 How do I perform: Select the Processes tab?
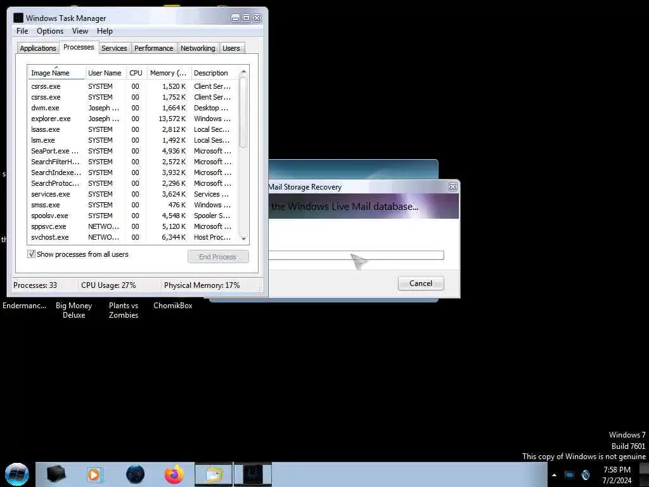tap(79, 47)
